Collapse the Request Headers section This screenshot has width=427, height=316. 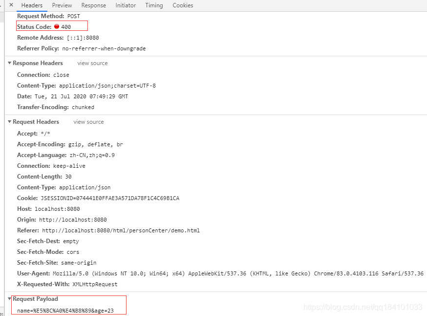(10, 122)
